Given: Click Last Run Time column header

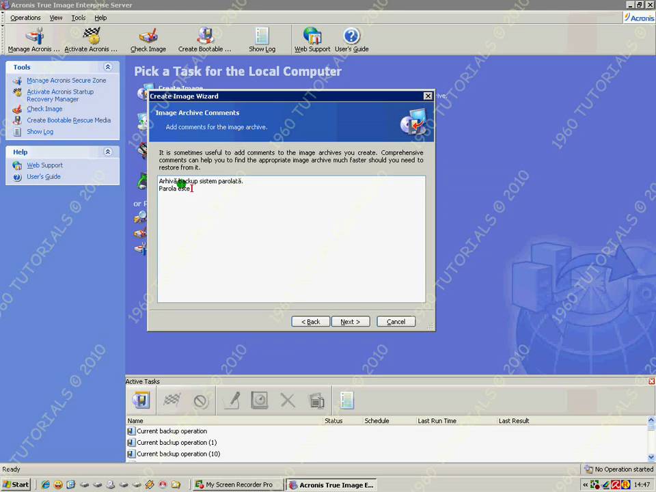Looking at the screenshot, I should (456, 420).
